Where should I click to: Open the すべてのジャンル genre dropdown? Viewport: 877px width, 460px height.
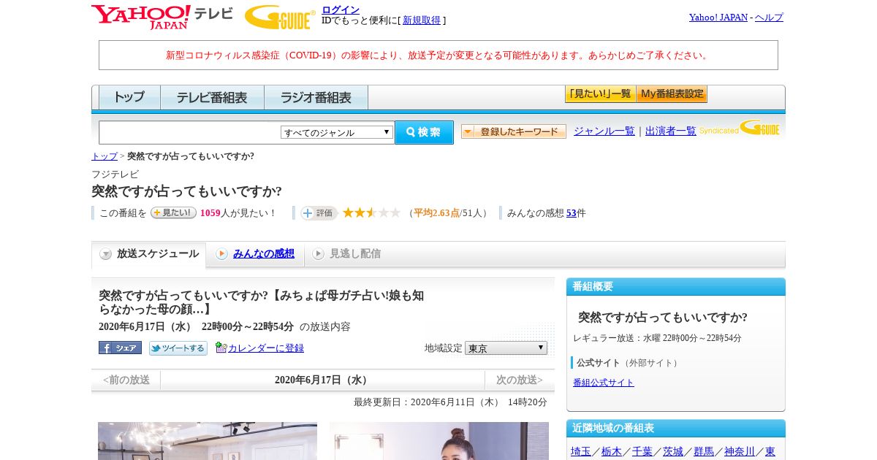click(x=337, y=132)
